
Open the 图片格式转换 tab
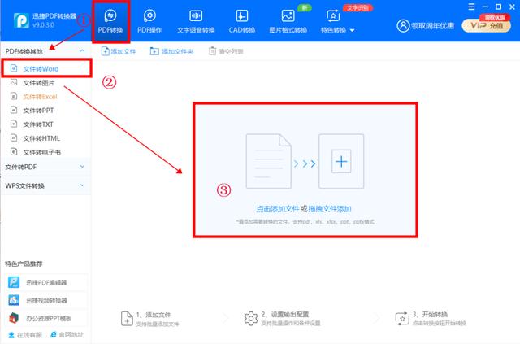coord(288,22)
